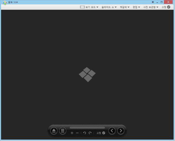
Task: Click the progress bar in control panel
Action: (x=87, y=127)
